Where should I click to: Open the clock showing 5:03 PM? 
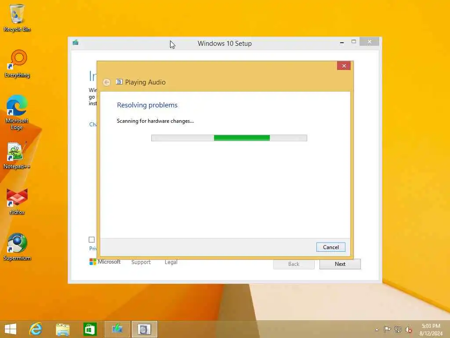point(431,330)
